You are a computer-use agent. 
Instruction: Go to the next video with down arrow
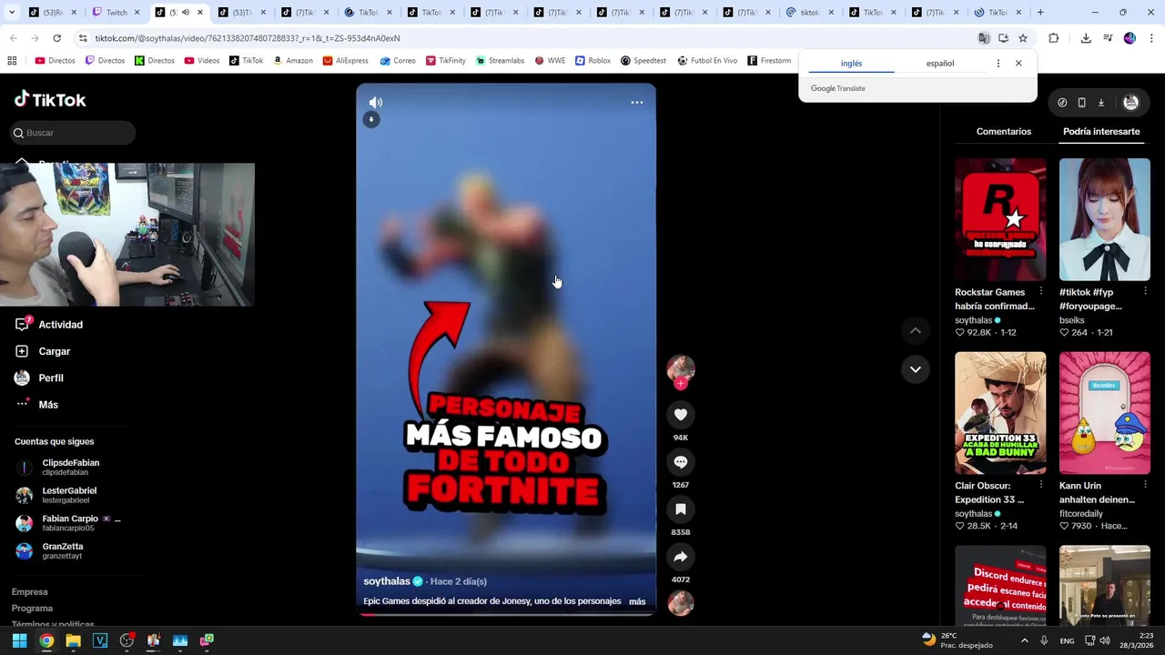915,369
